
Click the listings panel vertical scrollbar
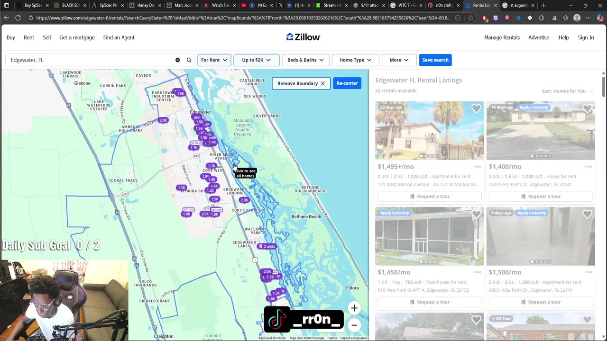[603, 86]
